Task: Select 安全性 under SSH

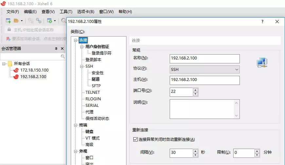Action: click(98, 73)
